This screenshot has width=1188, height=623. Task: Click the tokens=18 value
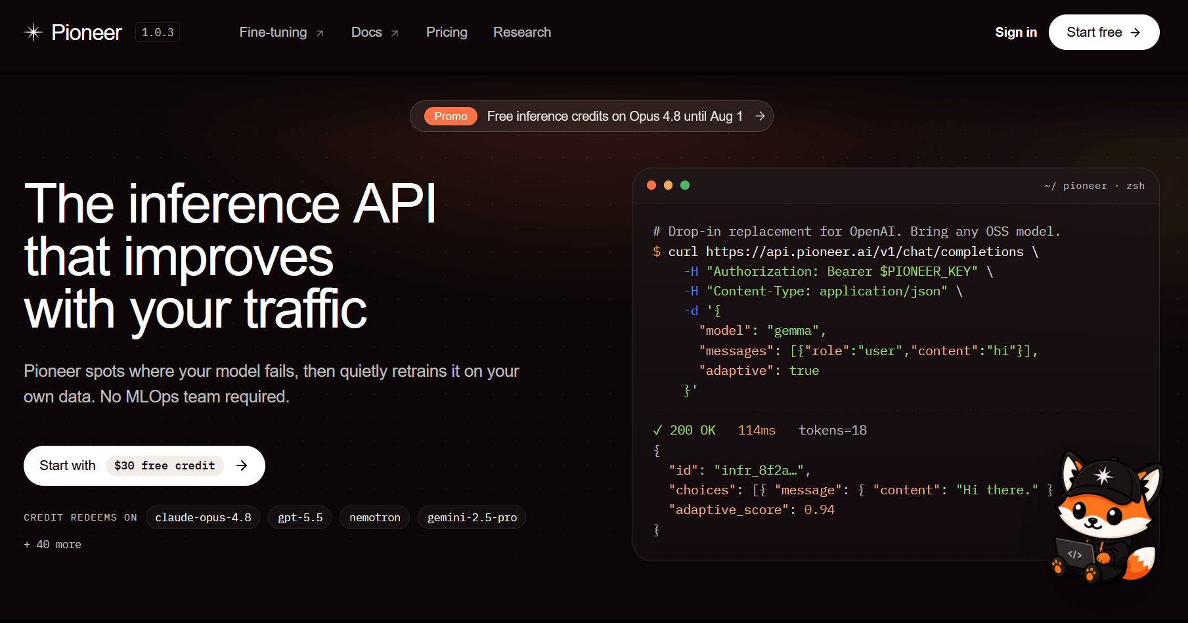click(x=833, y=430)
